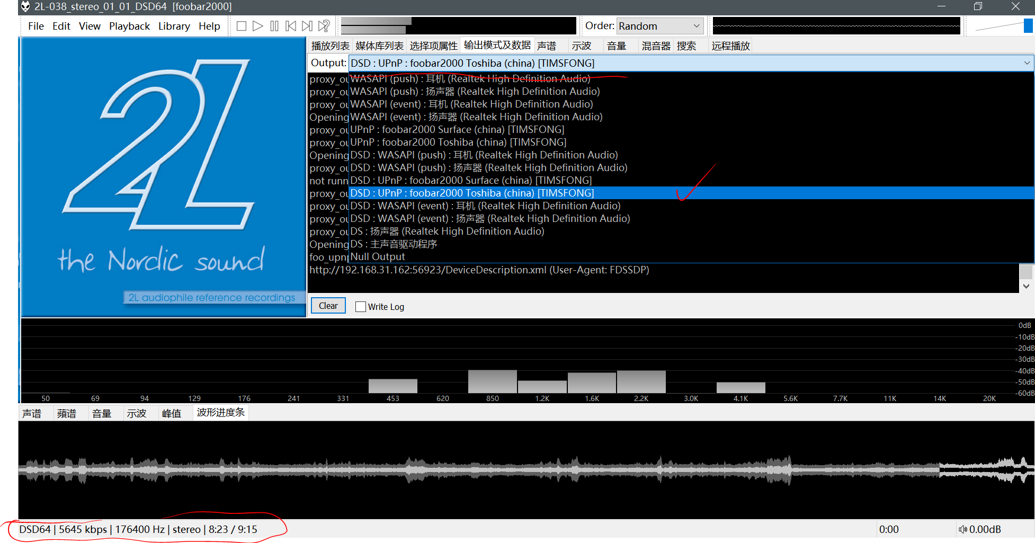Choose DSD : UPnP foobar2000 Surface output
The width and height of the screenshot is (1035, 543).
[x=471, y=181]
